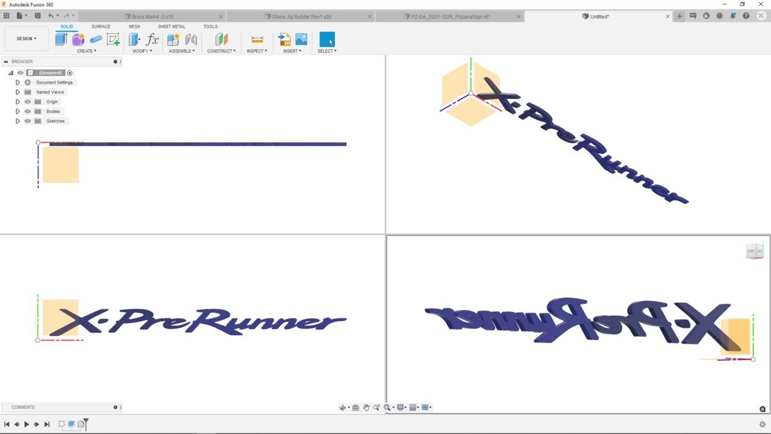Open the SELECT dropdown menu
The height and width of the screenshot is (434, 771).
pos(327,51)
